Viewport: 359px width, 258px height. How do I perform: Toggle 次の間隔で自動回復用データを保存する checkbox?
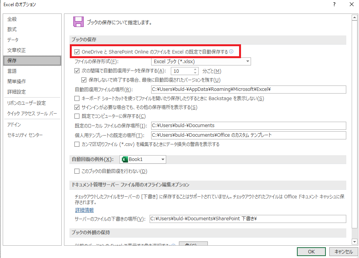pyautogui.click(x=77, y=71)
